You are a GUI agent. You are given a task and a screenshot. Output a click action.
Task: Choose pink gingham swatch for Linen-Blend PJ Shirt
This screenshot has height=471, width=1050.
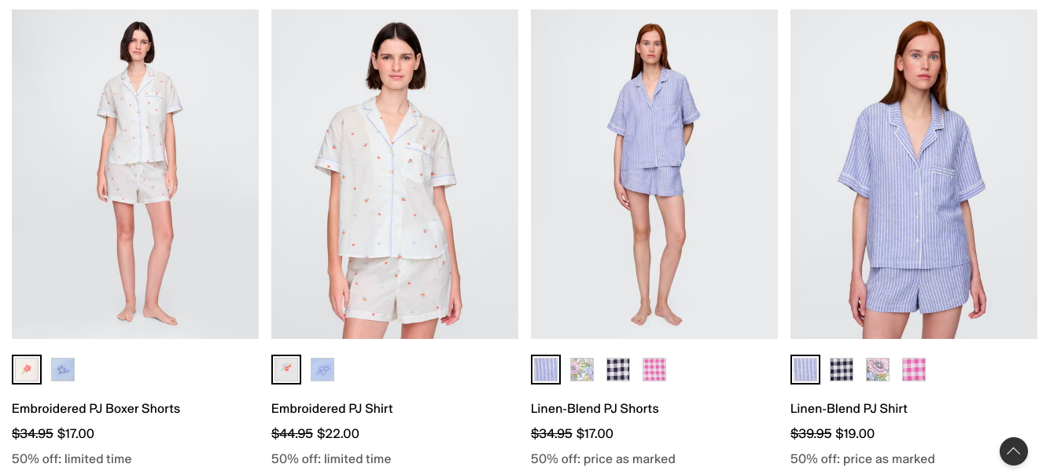tap(914, 370)
